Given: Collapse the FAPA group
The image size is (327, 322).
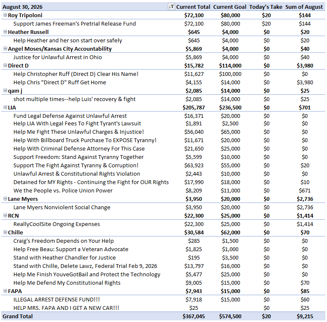Looking at the screenshot, I should 5,291.
